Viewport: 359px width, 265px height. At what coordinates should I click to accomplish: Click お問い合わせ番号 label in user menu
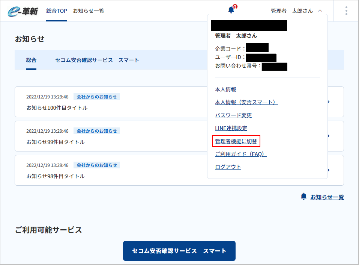[238, 66]
